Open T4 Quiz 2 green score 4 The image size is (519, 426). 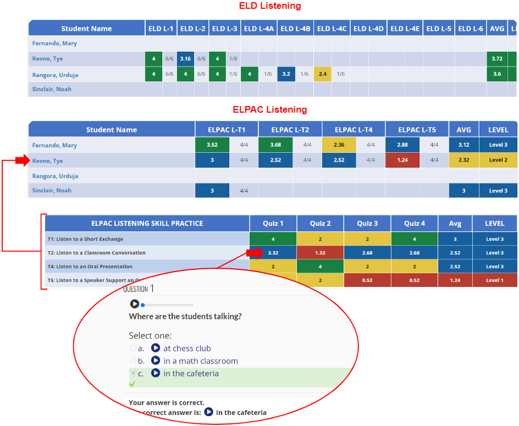point(320,267)
